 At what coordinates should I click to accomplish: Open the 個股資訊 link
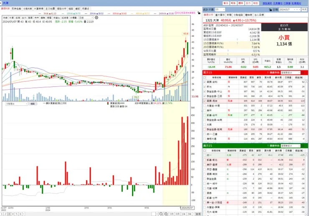click(267, 3)
